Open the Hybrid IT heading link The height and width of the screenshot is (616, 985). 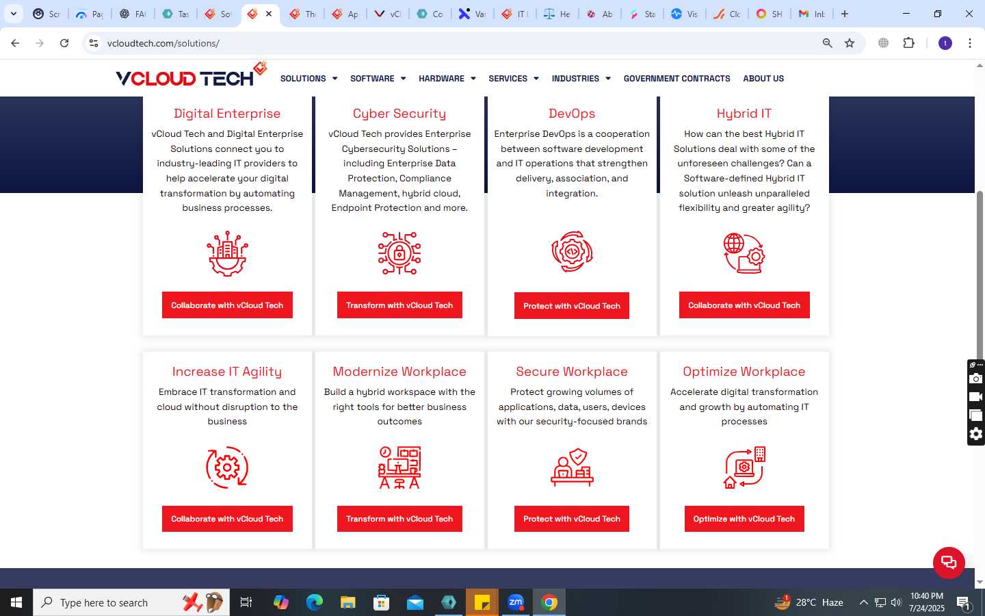[744, 114]
